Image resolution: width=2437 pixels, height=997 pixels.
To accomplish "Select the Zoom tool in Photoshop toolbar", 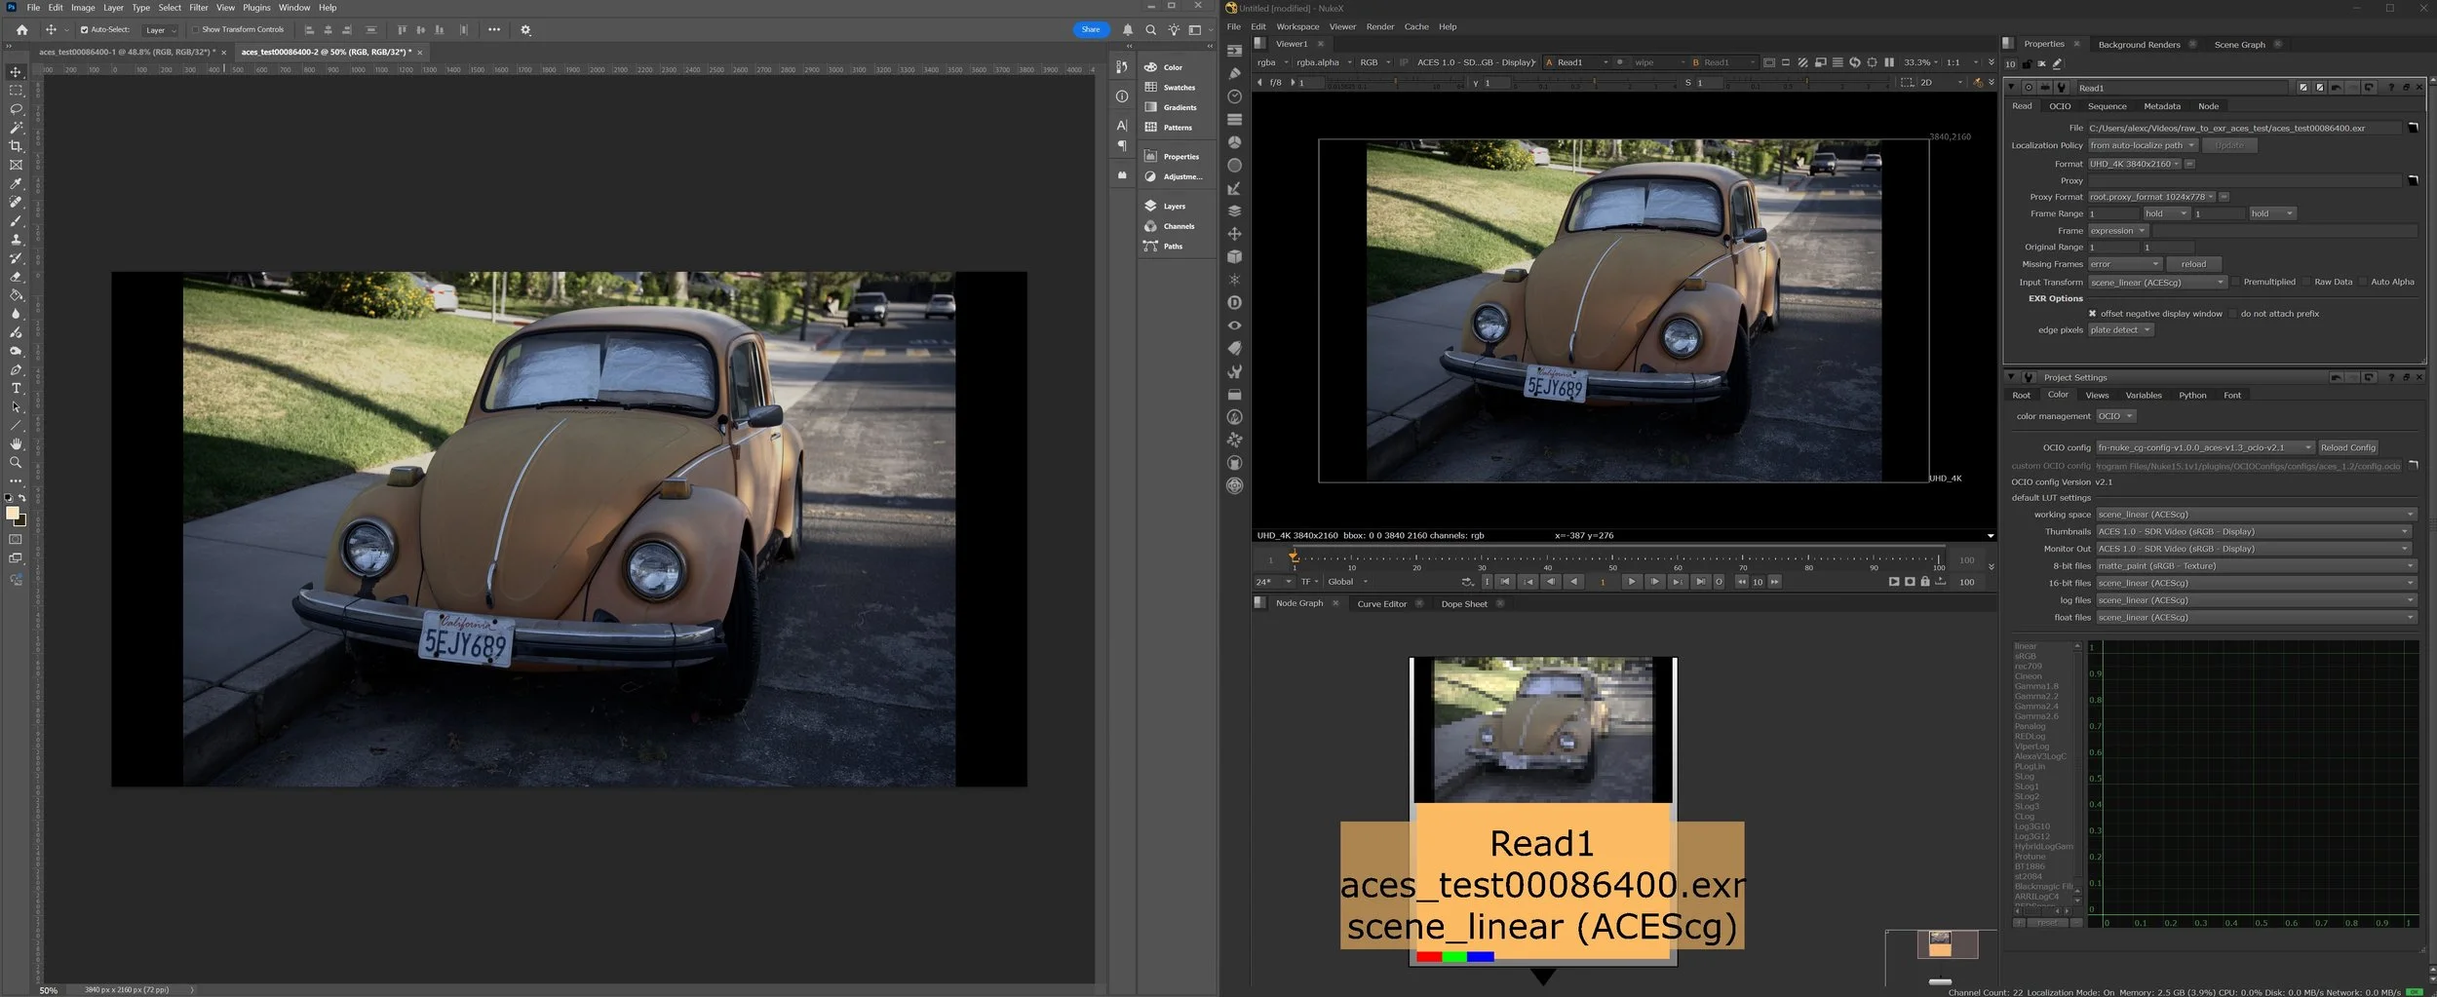I will [16, 462].
